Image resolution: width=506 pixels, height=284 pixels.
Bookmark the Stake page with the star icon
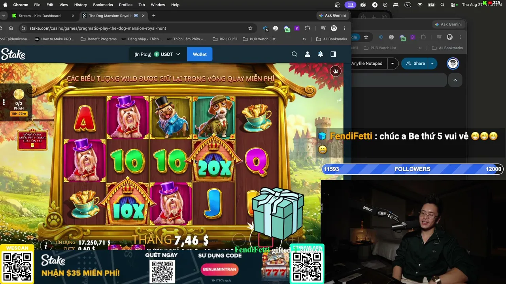pyautogui.click(x=250, y=28)
